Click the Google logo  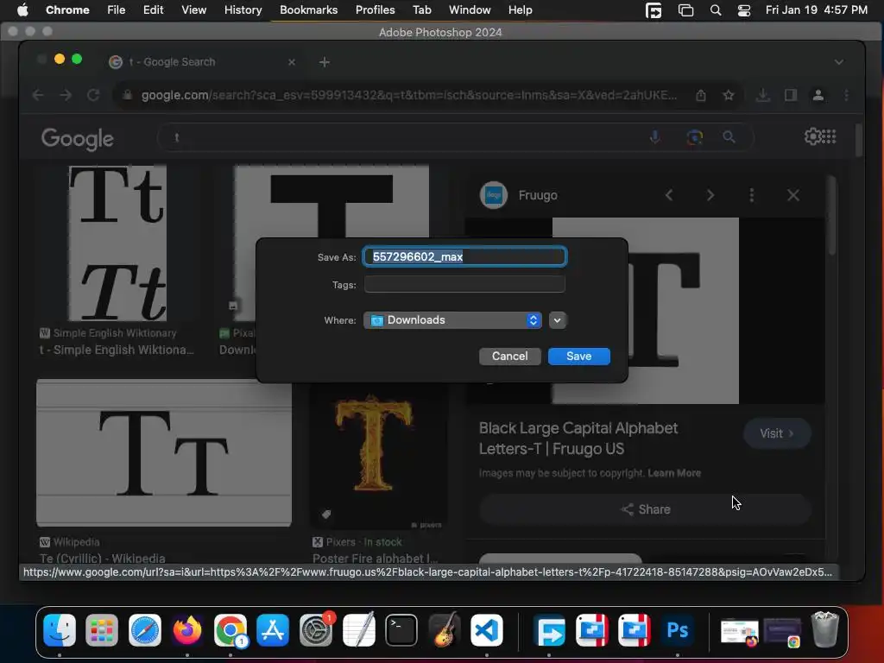coord(77,139)
